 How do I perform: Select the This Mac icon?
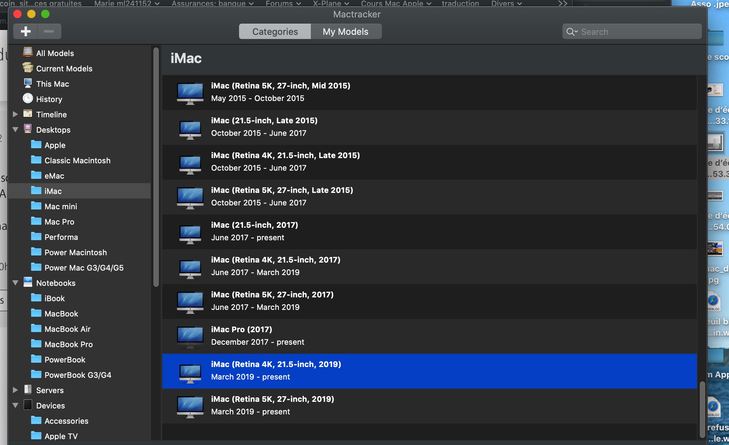pos(28,83)
